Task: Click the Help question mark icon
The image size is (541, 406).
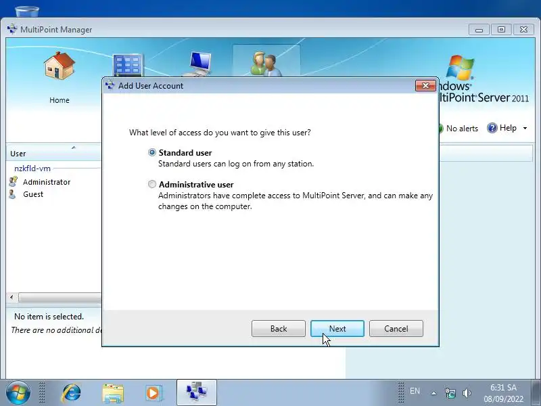Action: (492, 128)
